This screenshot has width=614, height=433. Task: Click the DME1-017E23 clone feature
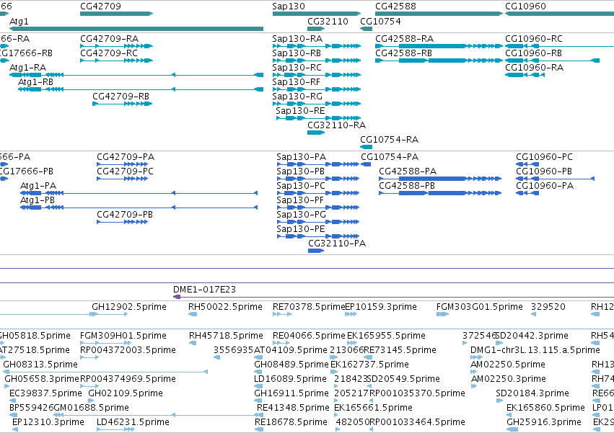[x=393, y=298]
